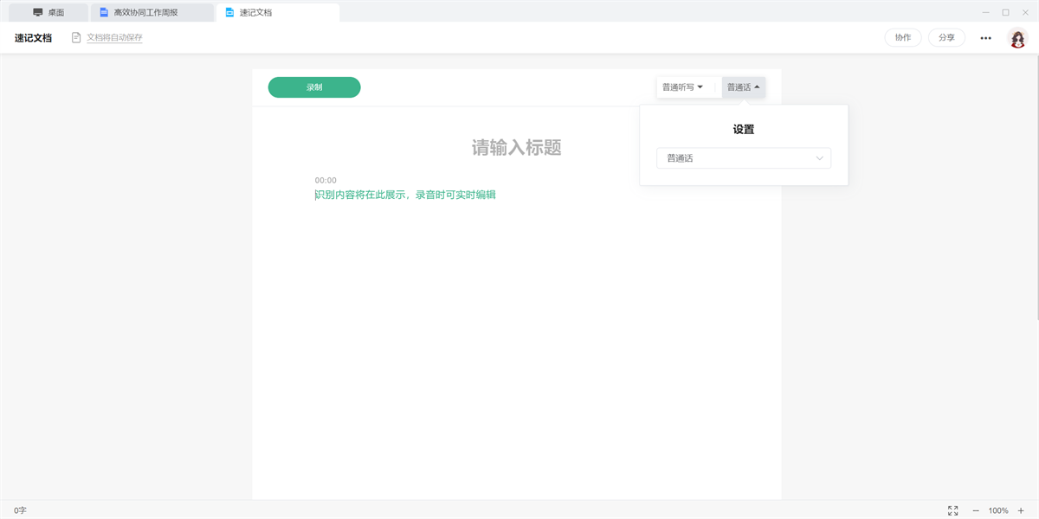Click the zoom in plus icon
The image size is (1039, 519).
point(1021,510)
